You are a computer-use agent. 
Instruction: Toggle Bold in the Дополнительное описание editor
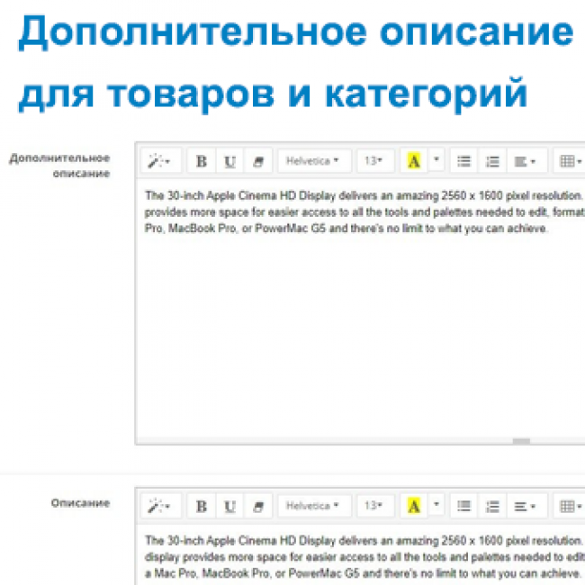(202, 161)
